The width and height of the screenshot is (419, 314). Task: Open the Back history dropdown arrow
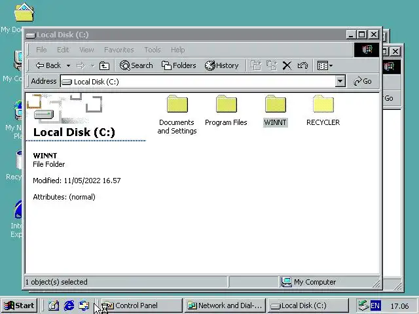[68, 65]
